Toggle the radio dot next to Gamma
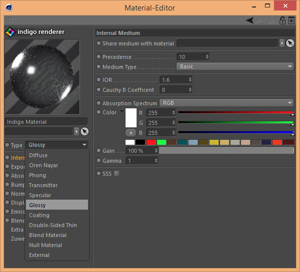 coord(98,161)
